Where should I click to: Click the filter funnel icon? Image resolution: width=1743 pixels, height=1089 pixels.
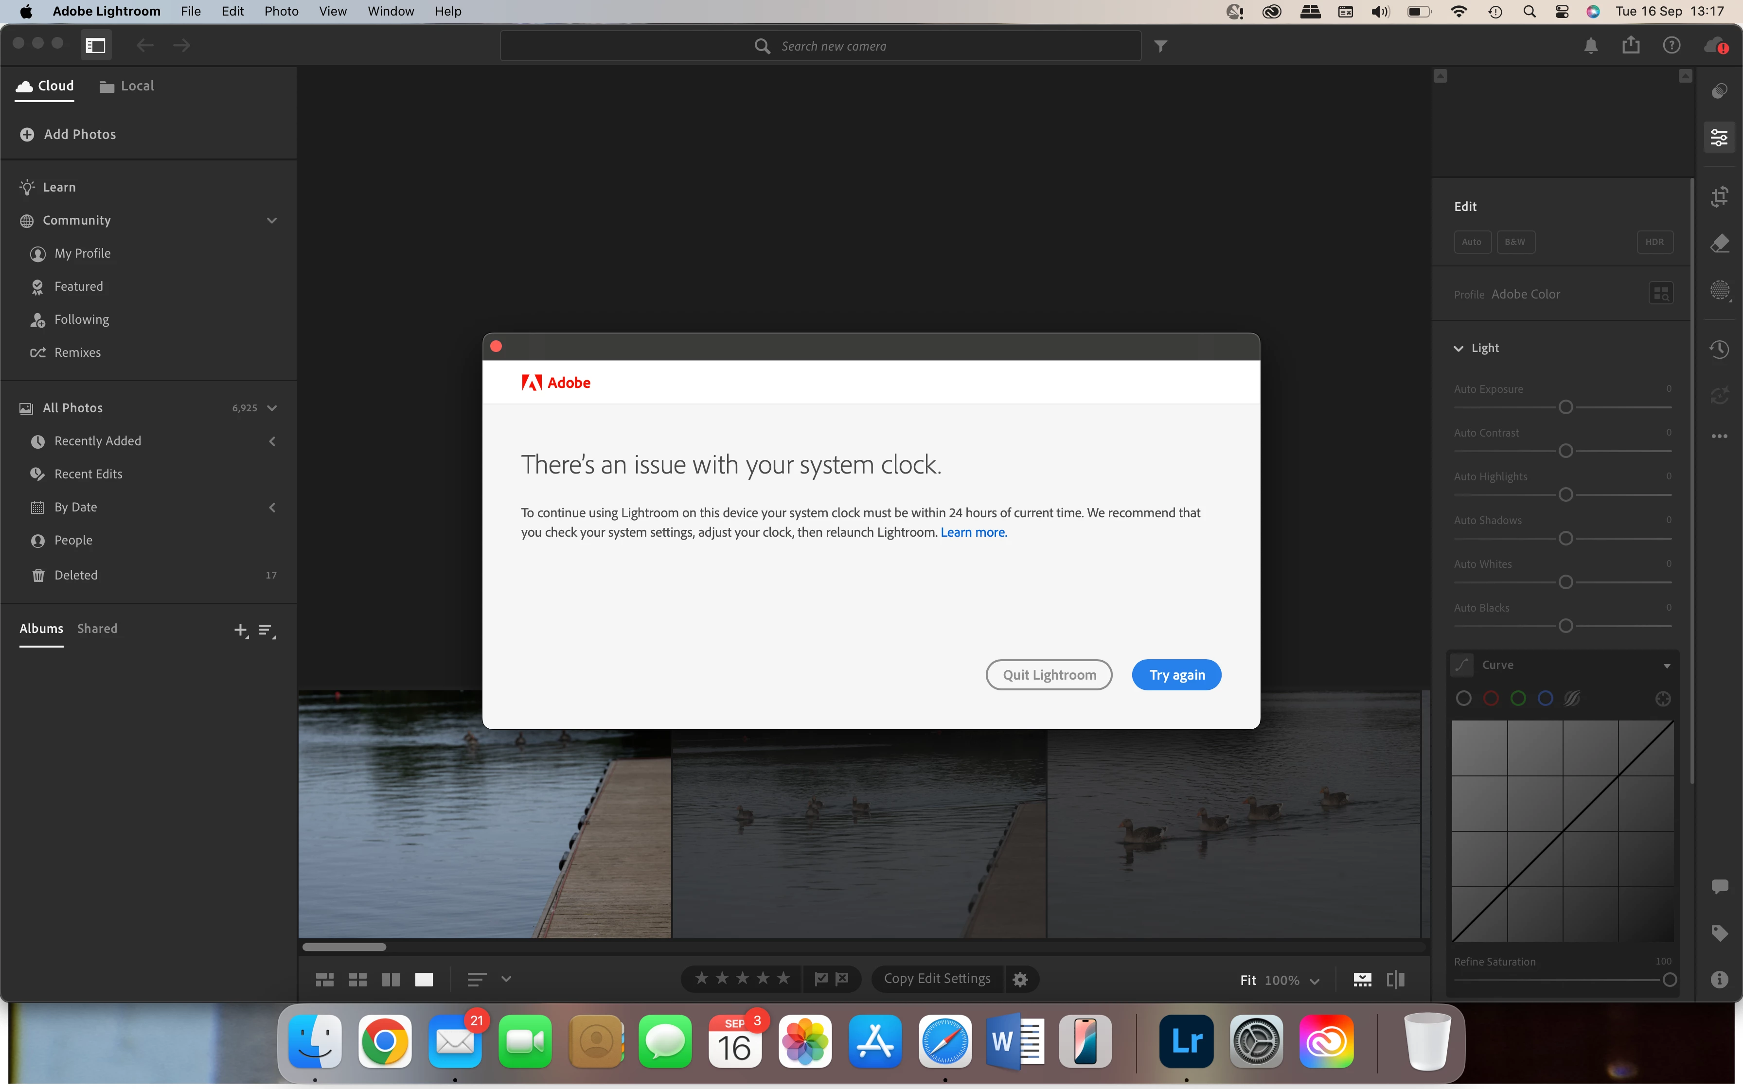point(1160,46)
